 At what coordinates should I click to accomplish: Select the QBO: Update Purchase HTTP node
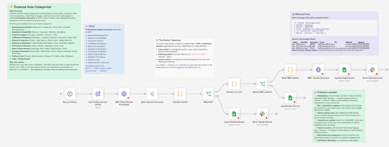(x=318, y=70)
